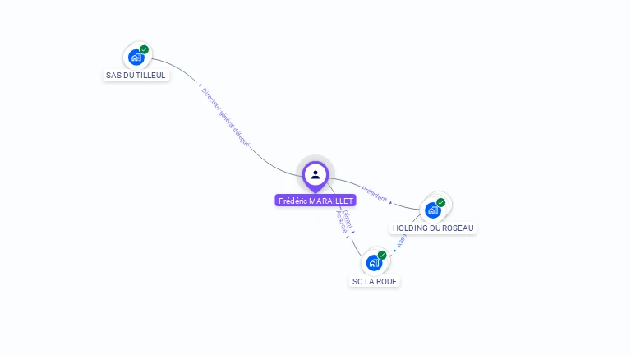Screen dimensions: 631x355
Task: Click arrowhead at Directeur général délégué edge
Action: pos(200,85)
